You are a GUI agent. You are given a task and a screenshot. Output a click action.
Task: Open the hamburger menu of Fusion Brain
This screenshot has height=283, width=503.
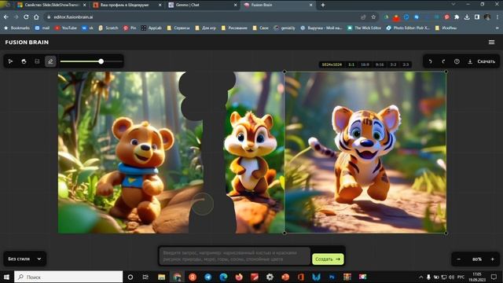(491, 42)
